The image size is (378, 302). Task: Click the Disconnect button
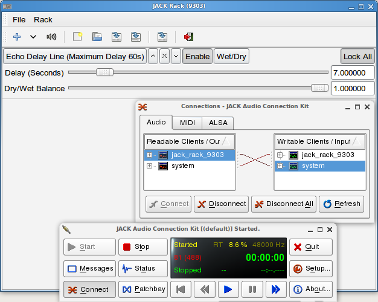coord(221,204)
